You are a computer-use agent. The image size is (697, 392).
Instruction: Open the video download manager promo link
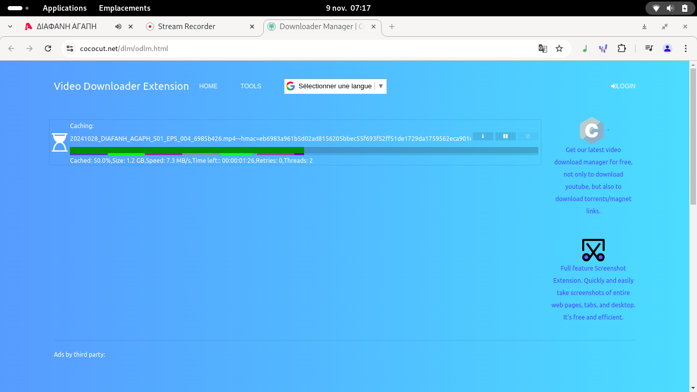(x=593, y=180)
